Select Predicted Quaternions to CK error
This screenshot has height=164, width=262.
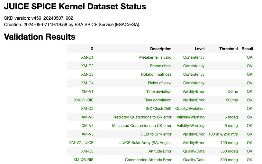tap(142, 117)
